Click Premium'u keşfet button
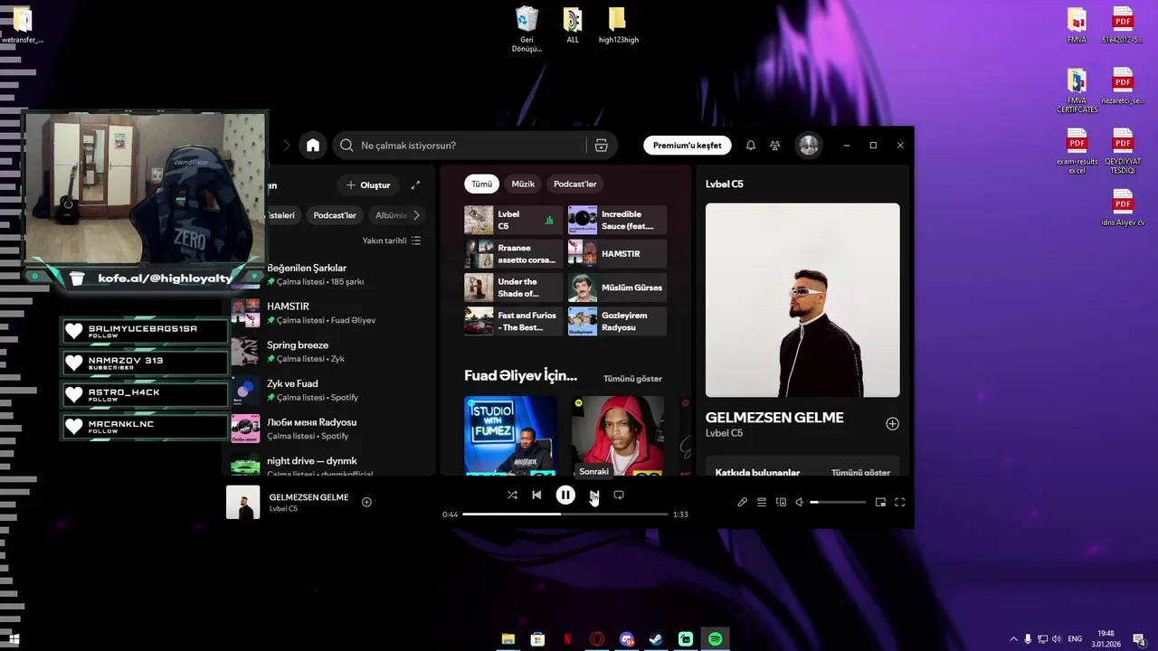The image size is (1158, 651). 688,145
